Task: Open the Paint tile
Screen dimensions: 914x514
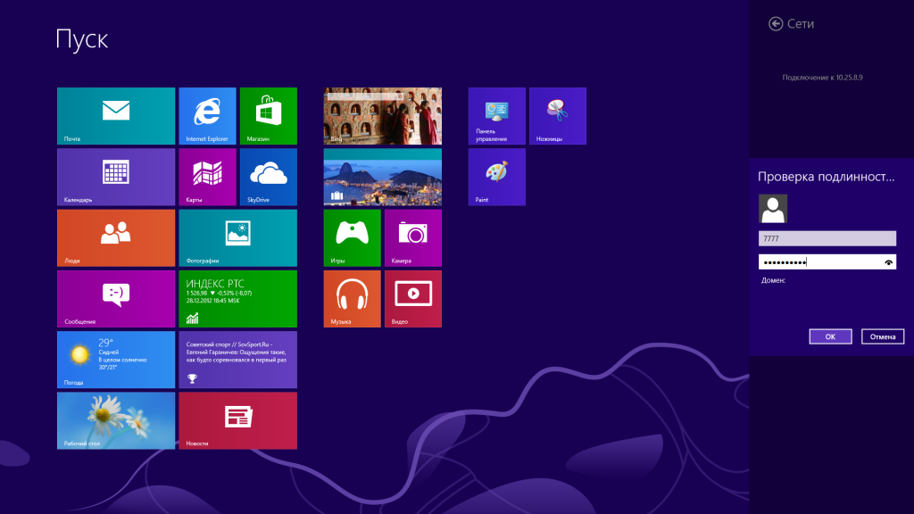Action: tap(496, 177)
